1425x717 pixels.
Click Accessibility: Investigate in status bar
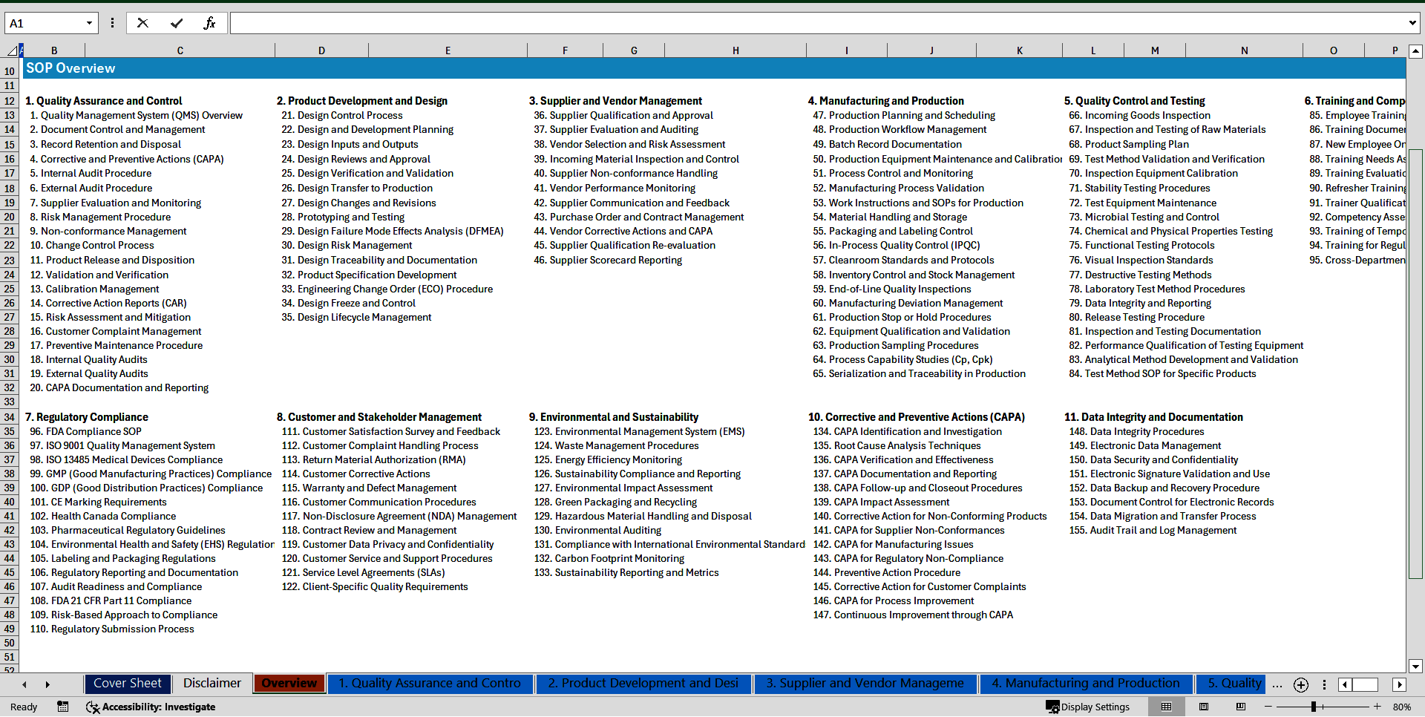tap(151, 707)
